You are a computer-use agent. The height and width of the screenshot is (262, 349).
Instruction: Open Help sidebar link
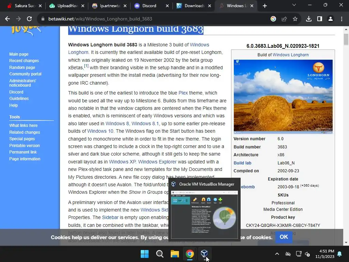coord(13,105)
